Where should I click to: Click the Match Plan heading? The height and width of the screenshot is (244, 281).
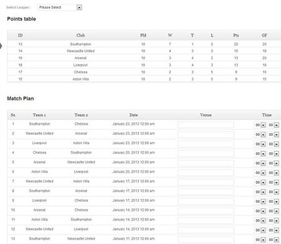pos(21,99)
